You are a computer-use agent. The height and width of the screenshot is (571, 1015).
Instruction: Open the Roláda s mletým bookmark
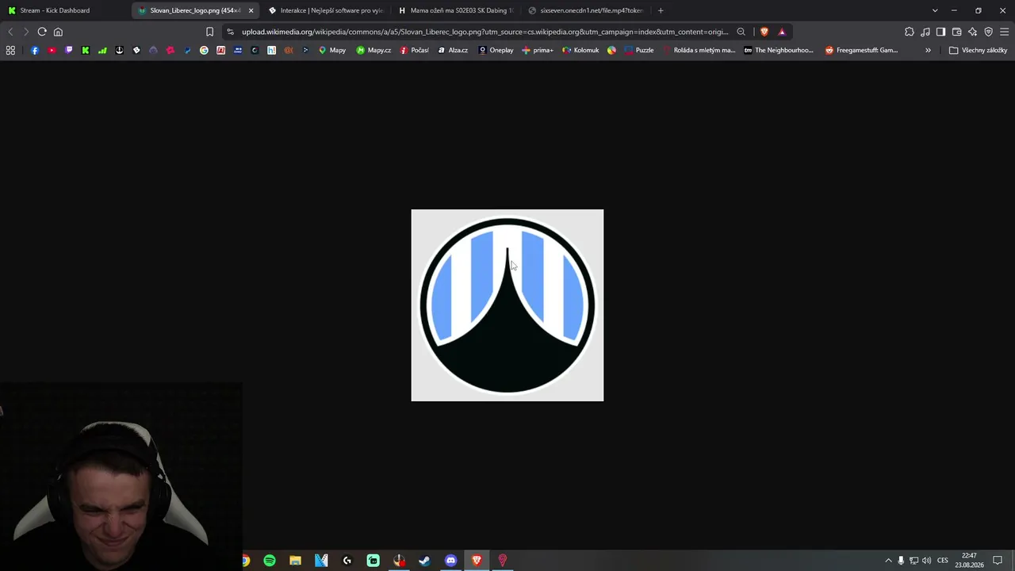699,50
